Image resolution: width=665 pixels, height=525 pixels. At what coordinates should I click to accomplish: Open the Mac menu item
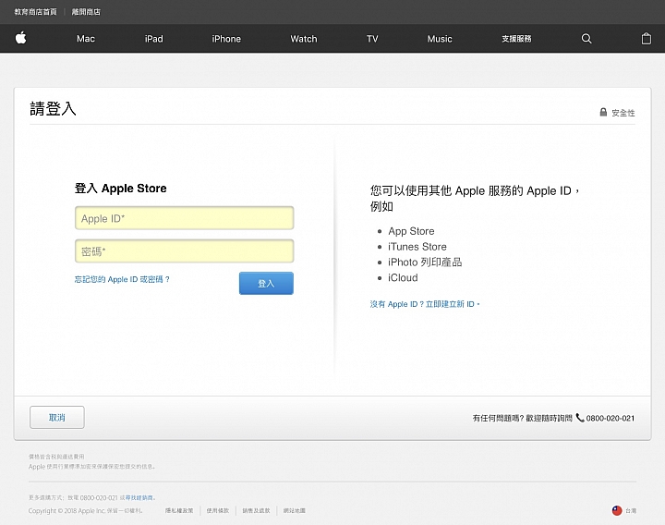tap(86, 39)
